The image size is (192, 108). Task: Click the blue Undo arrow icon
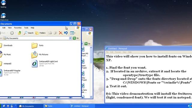click(66, 33)
